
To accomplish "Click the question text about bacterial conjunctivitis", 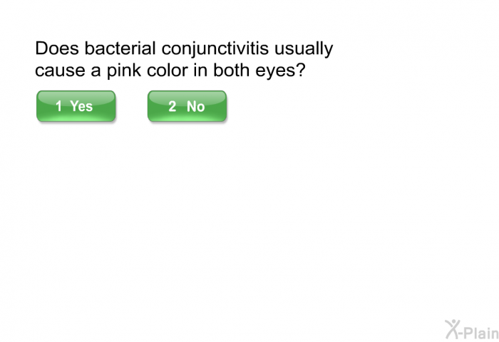I will pos(184,59).
